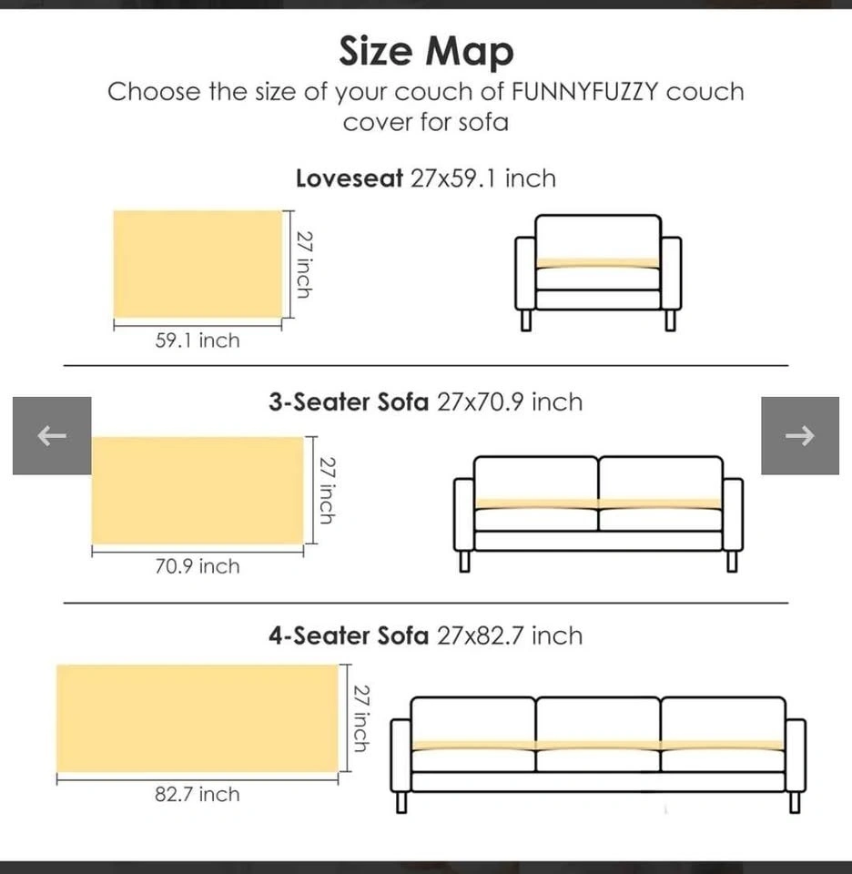The image size is (852, 874).
Task: Click the "59.1 inch" width label
Action: click(x=198, y=340)
